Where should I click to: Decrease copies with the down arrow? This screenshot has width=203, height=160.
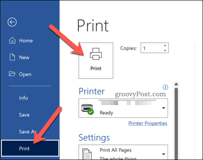coord(165,50)
